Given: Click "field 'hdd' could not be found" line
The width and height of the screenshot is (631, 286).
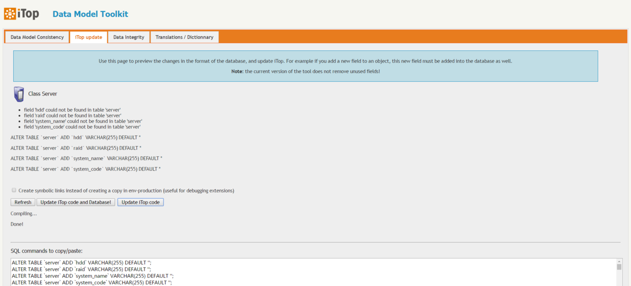Looking at the screenshot, I should (72, 110).
